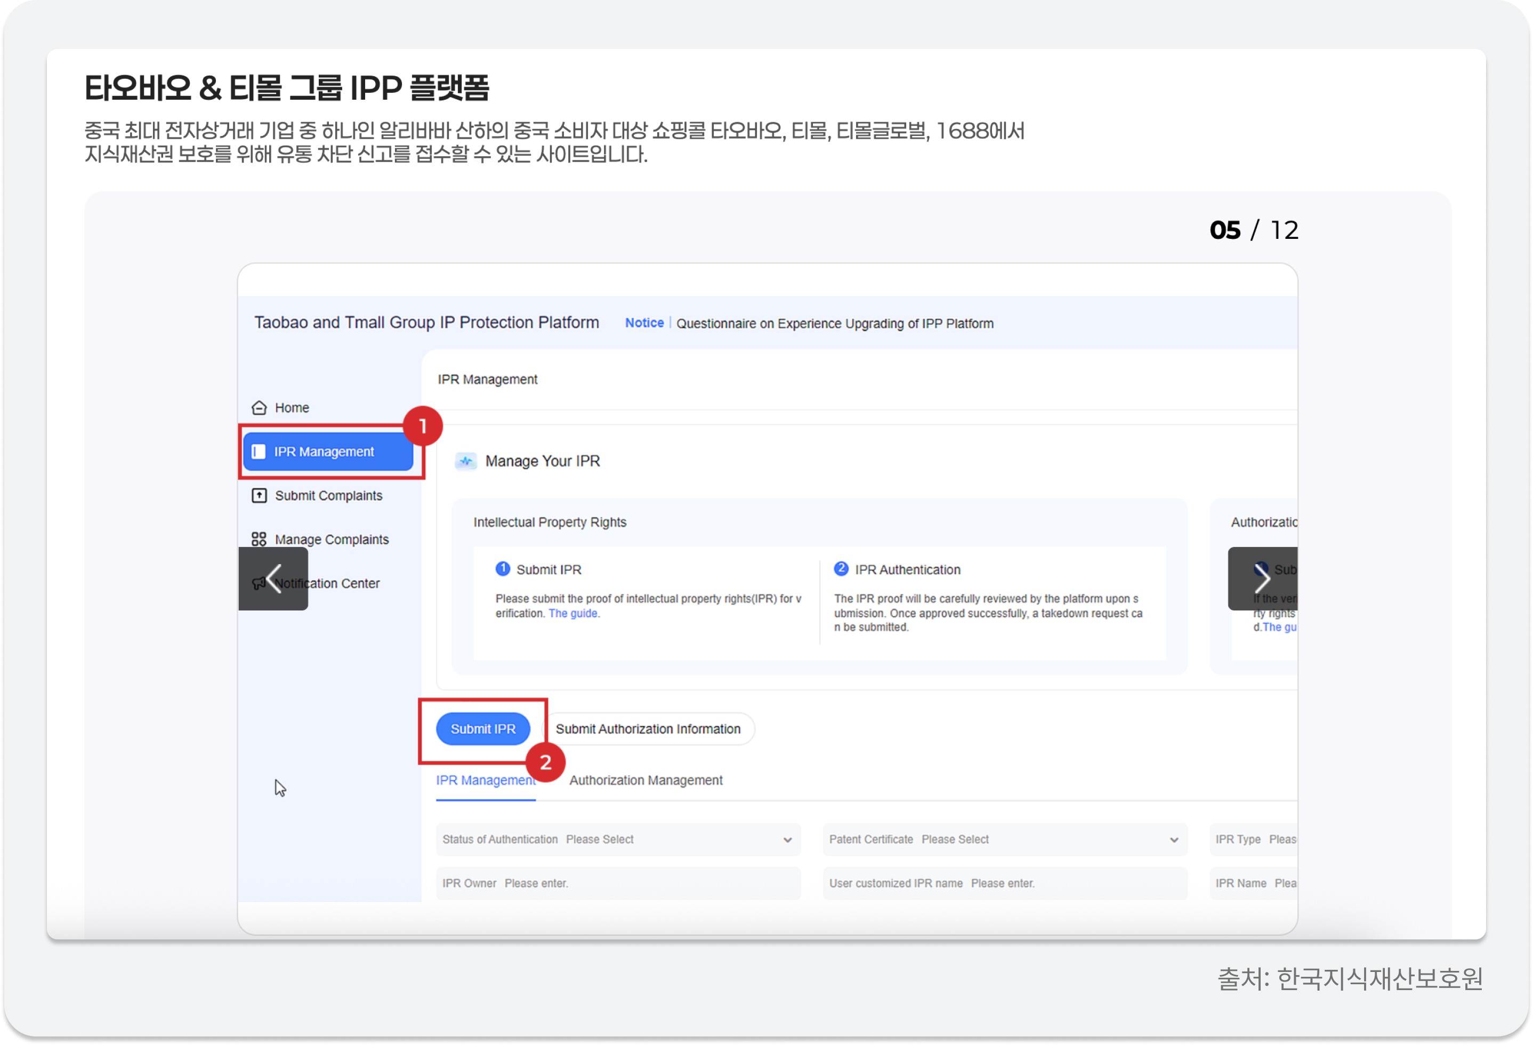Open Manage Complaints via its grid icon
The height and width of the screenshot is (1045, 1533).
point(259,539)
